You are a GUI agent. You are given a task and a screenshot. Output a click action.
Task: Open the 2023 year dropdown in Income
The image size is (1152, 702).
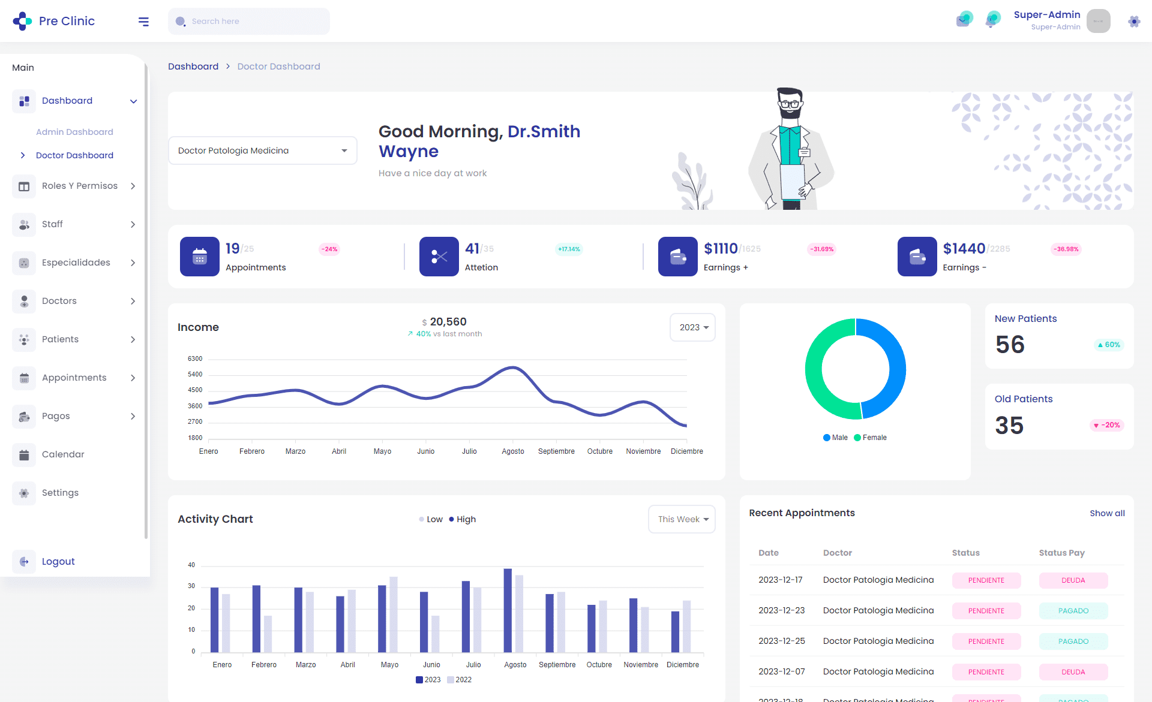692,327
